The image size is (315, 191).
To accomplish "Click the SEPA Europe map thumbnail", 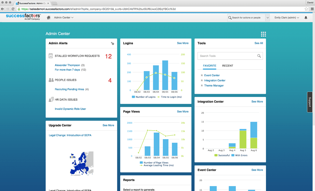I will coord(82,163).
